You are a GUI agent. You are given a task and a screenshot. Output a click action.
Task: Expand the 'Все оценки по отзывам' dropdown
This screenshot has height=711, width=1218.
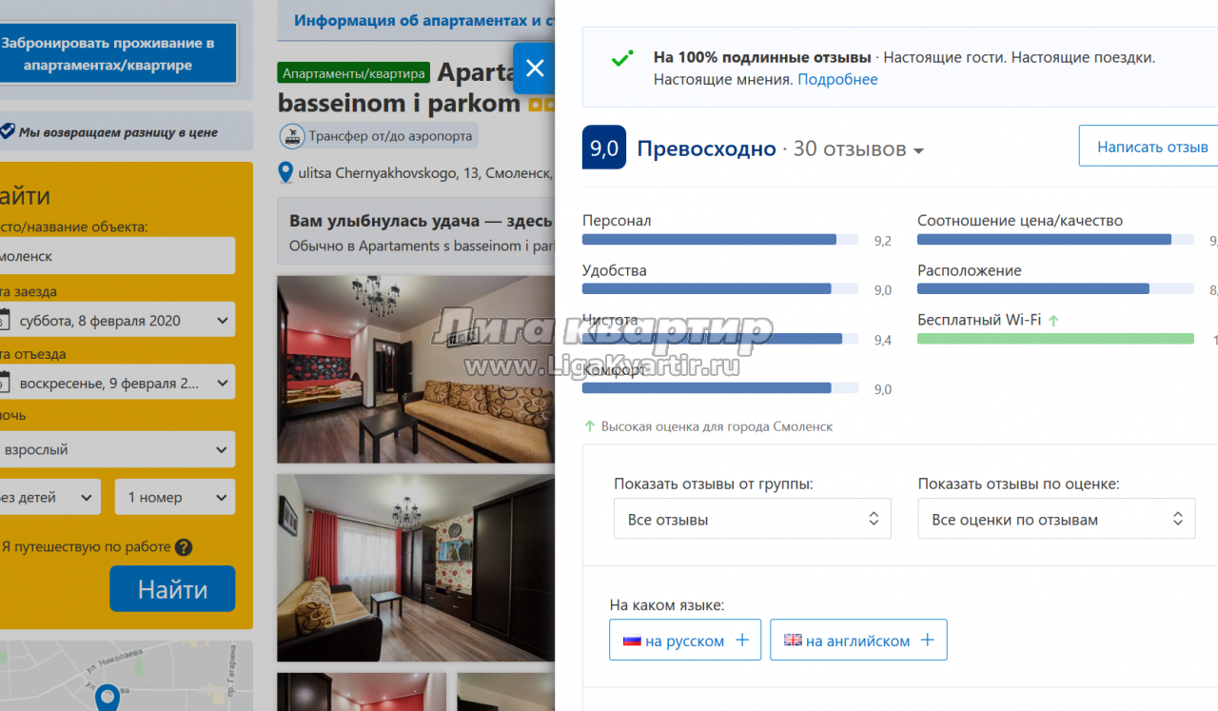pyautogui.click(x=1056, y=519)
